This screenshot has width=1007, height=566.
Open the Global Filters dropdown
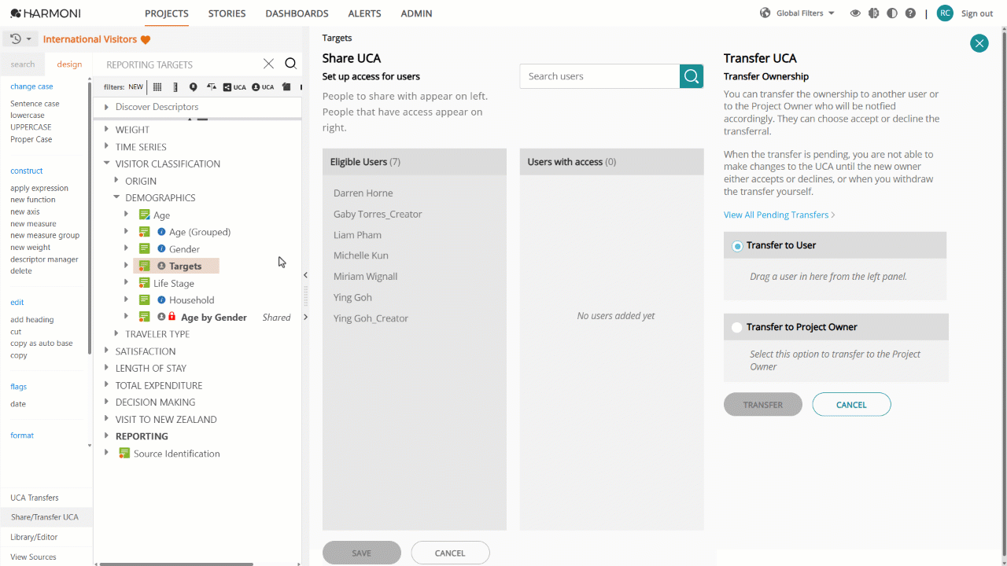[806, 13]
